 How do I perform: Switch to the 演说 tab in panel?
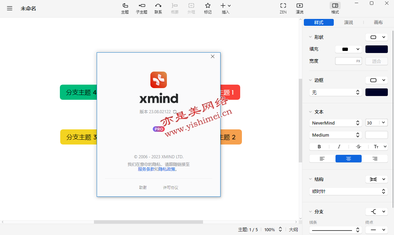(349, 22)
